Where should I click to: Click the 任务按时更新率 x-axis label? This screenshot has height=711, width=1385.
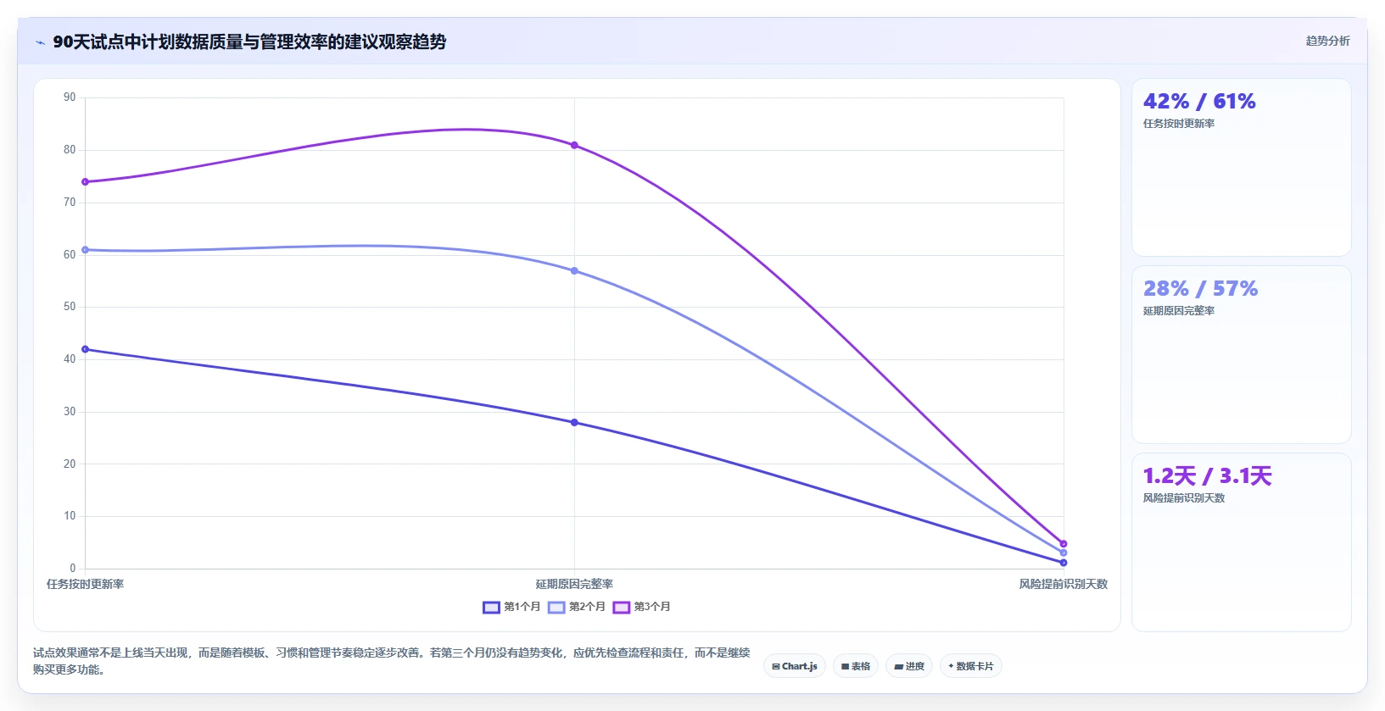[x=85, y=585]
